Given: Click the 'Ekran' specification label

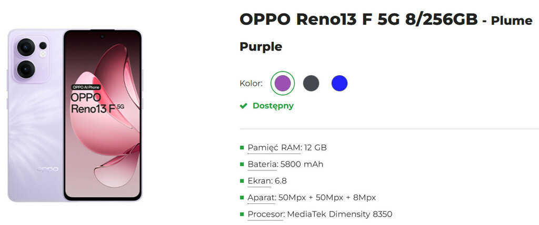Looking at the screenshot, I should pyautogui.click(x=260, y=181).
